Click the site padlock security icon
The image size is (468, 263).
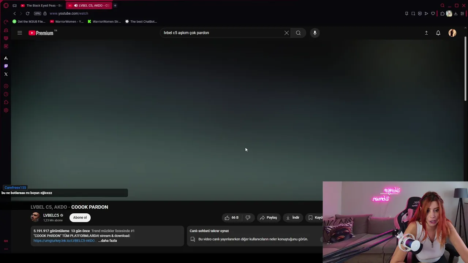click(x=45, y=14)
